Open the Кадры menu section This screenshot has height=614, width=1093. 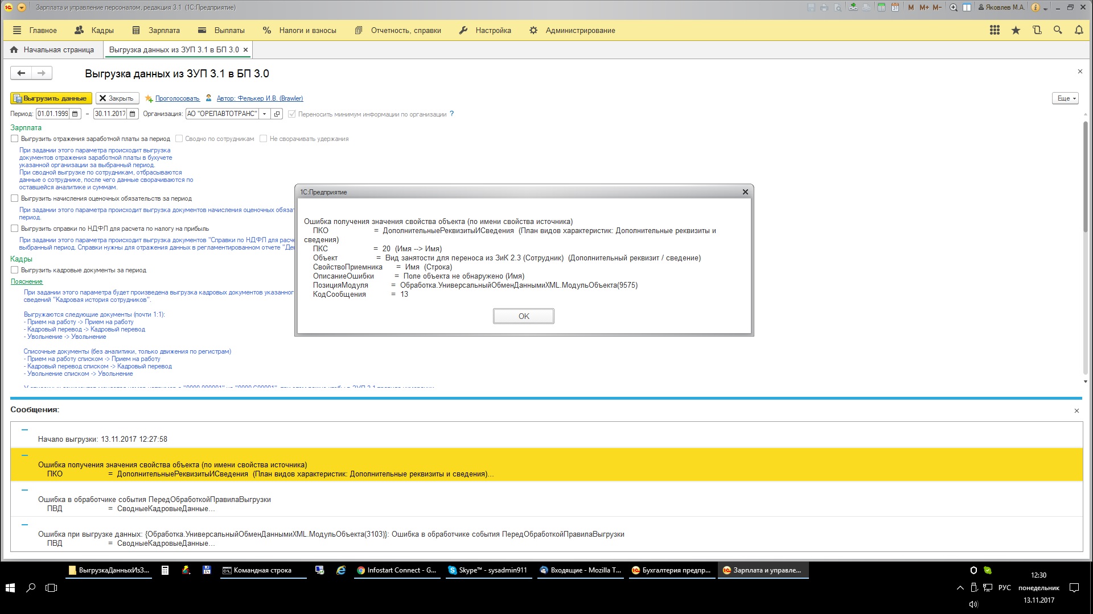click(x=94, y=30)
